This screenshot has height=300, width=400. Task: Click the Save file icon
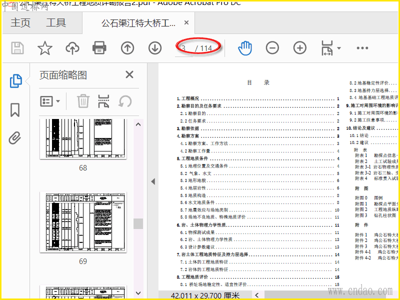(x=17, y=48)
